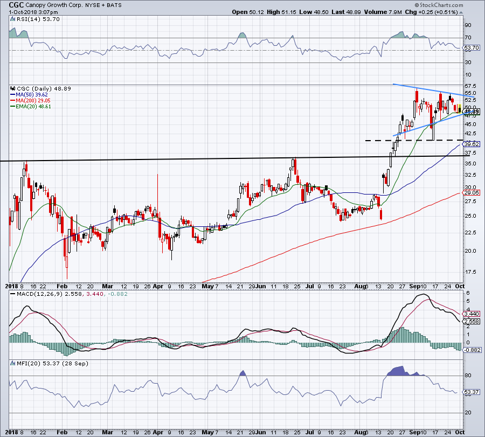This screenshot has height=437, width=485.
Task: Click the MA(50) 39.62 legend entry
Action: (x=29, y=95)
